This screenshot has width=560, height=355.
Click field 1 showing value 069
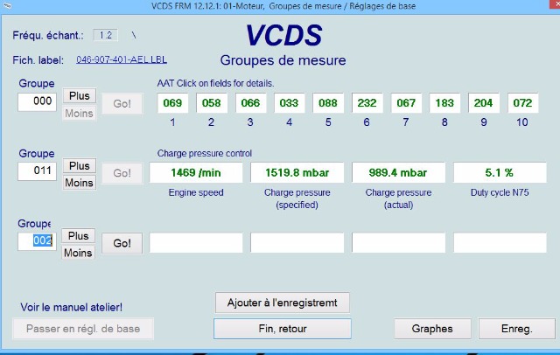coord(172,103)
